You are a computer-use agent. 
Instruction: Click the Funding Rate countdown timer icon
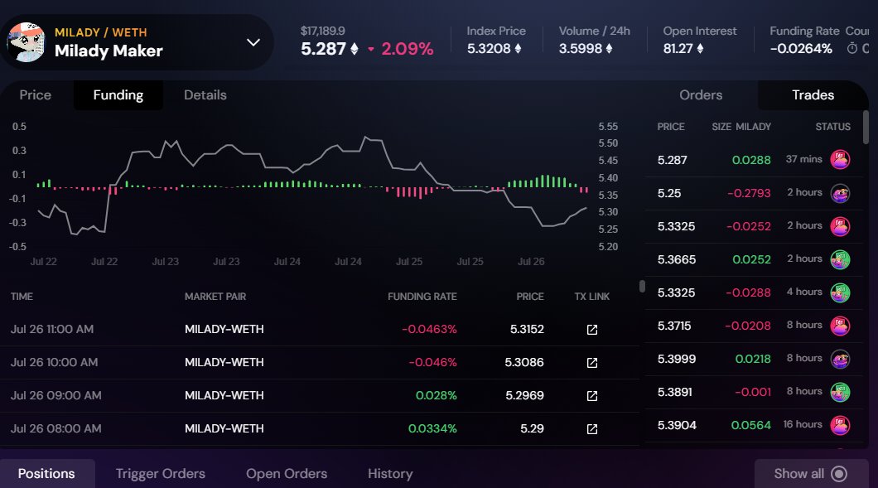[x=851, y=49]
